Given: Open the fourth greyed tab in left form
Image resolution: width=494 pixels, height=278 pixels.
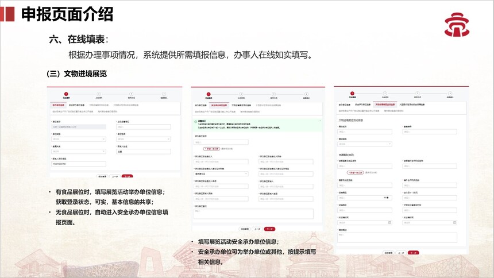Looking at the screenshot, I should click(x=126, y=105).
